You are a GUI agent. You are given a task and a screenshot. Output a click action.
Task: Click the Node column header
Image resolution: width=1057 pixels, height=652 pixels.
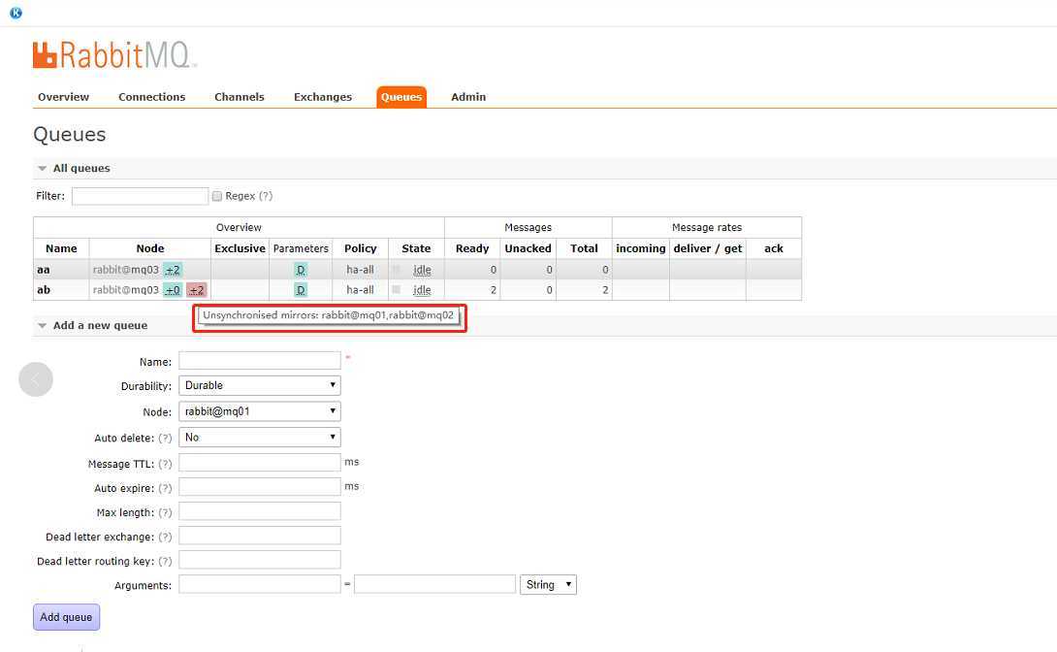149,248
